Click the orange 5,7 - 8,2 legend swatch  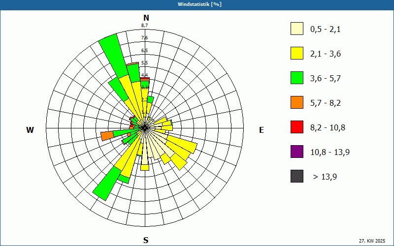click(297, 102)
